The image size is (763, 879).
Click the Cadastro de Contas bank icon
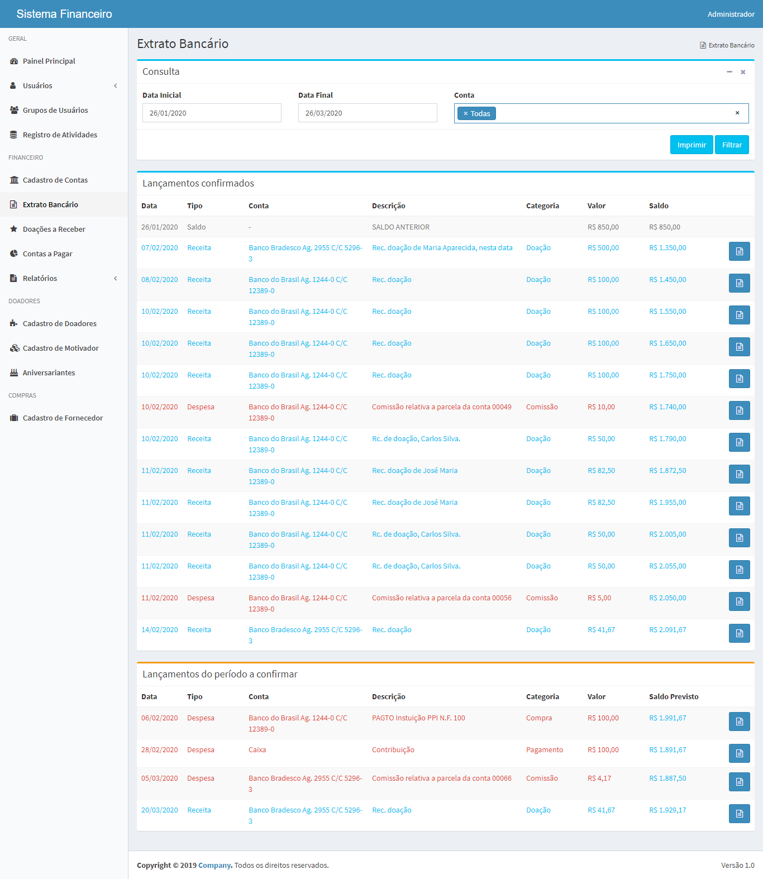[14, 180]
